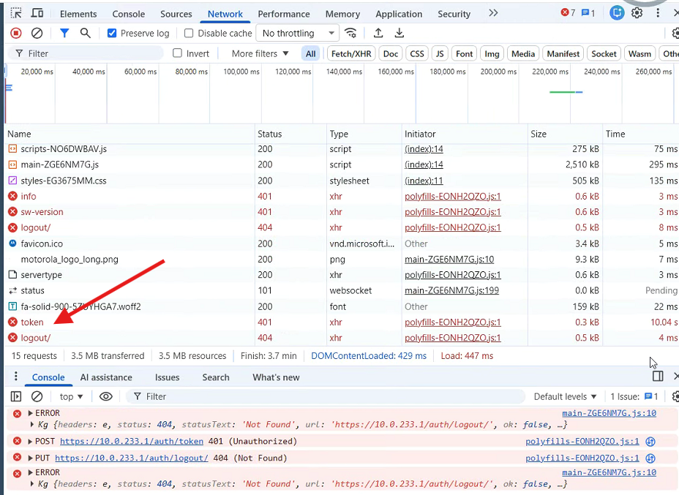This screenshot has height=495, width=679.
Task: Open the blue AI assistance icon in top bar
Action: click(617, 13)
